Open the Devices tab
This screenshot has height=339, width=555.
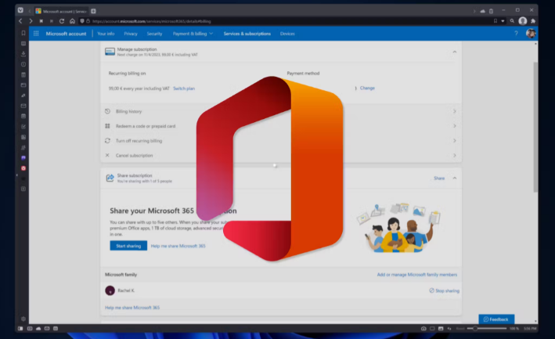coord(287,34)
